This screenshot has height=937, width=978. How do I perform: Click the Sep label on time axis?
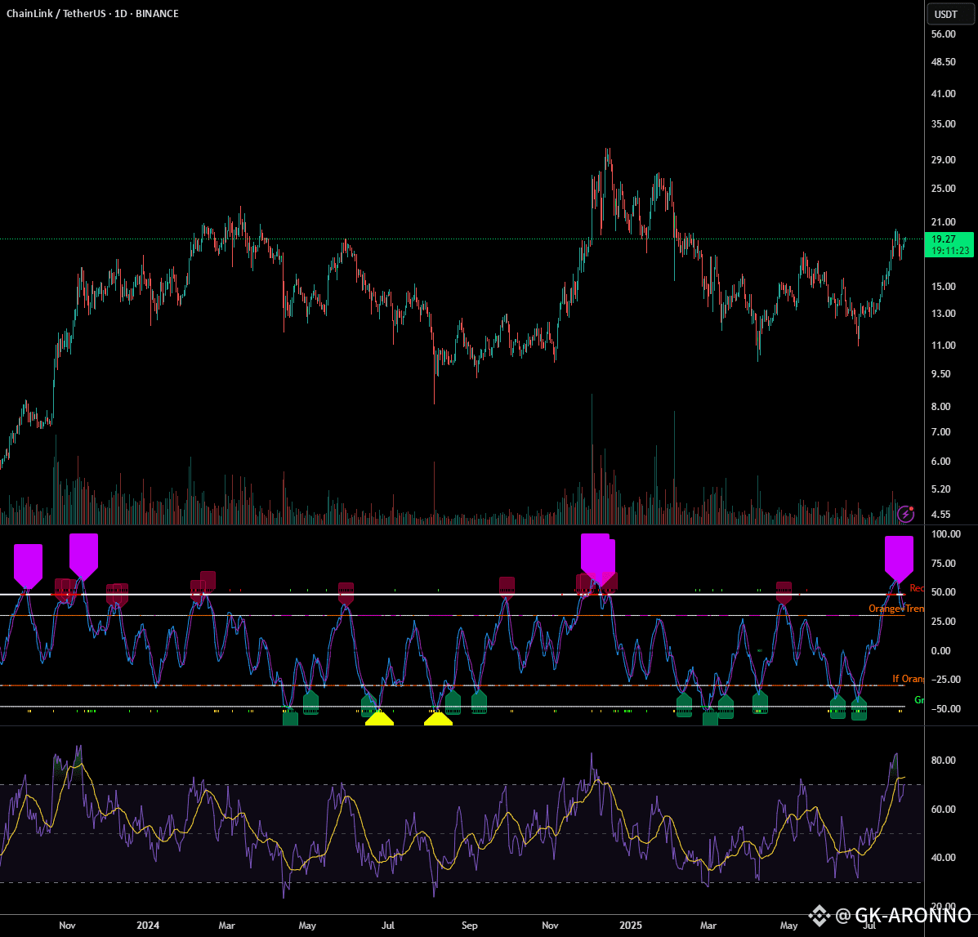[469, 926]
